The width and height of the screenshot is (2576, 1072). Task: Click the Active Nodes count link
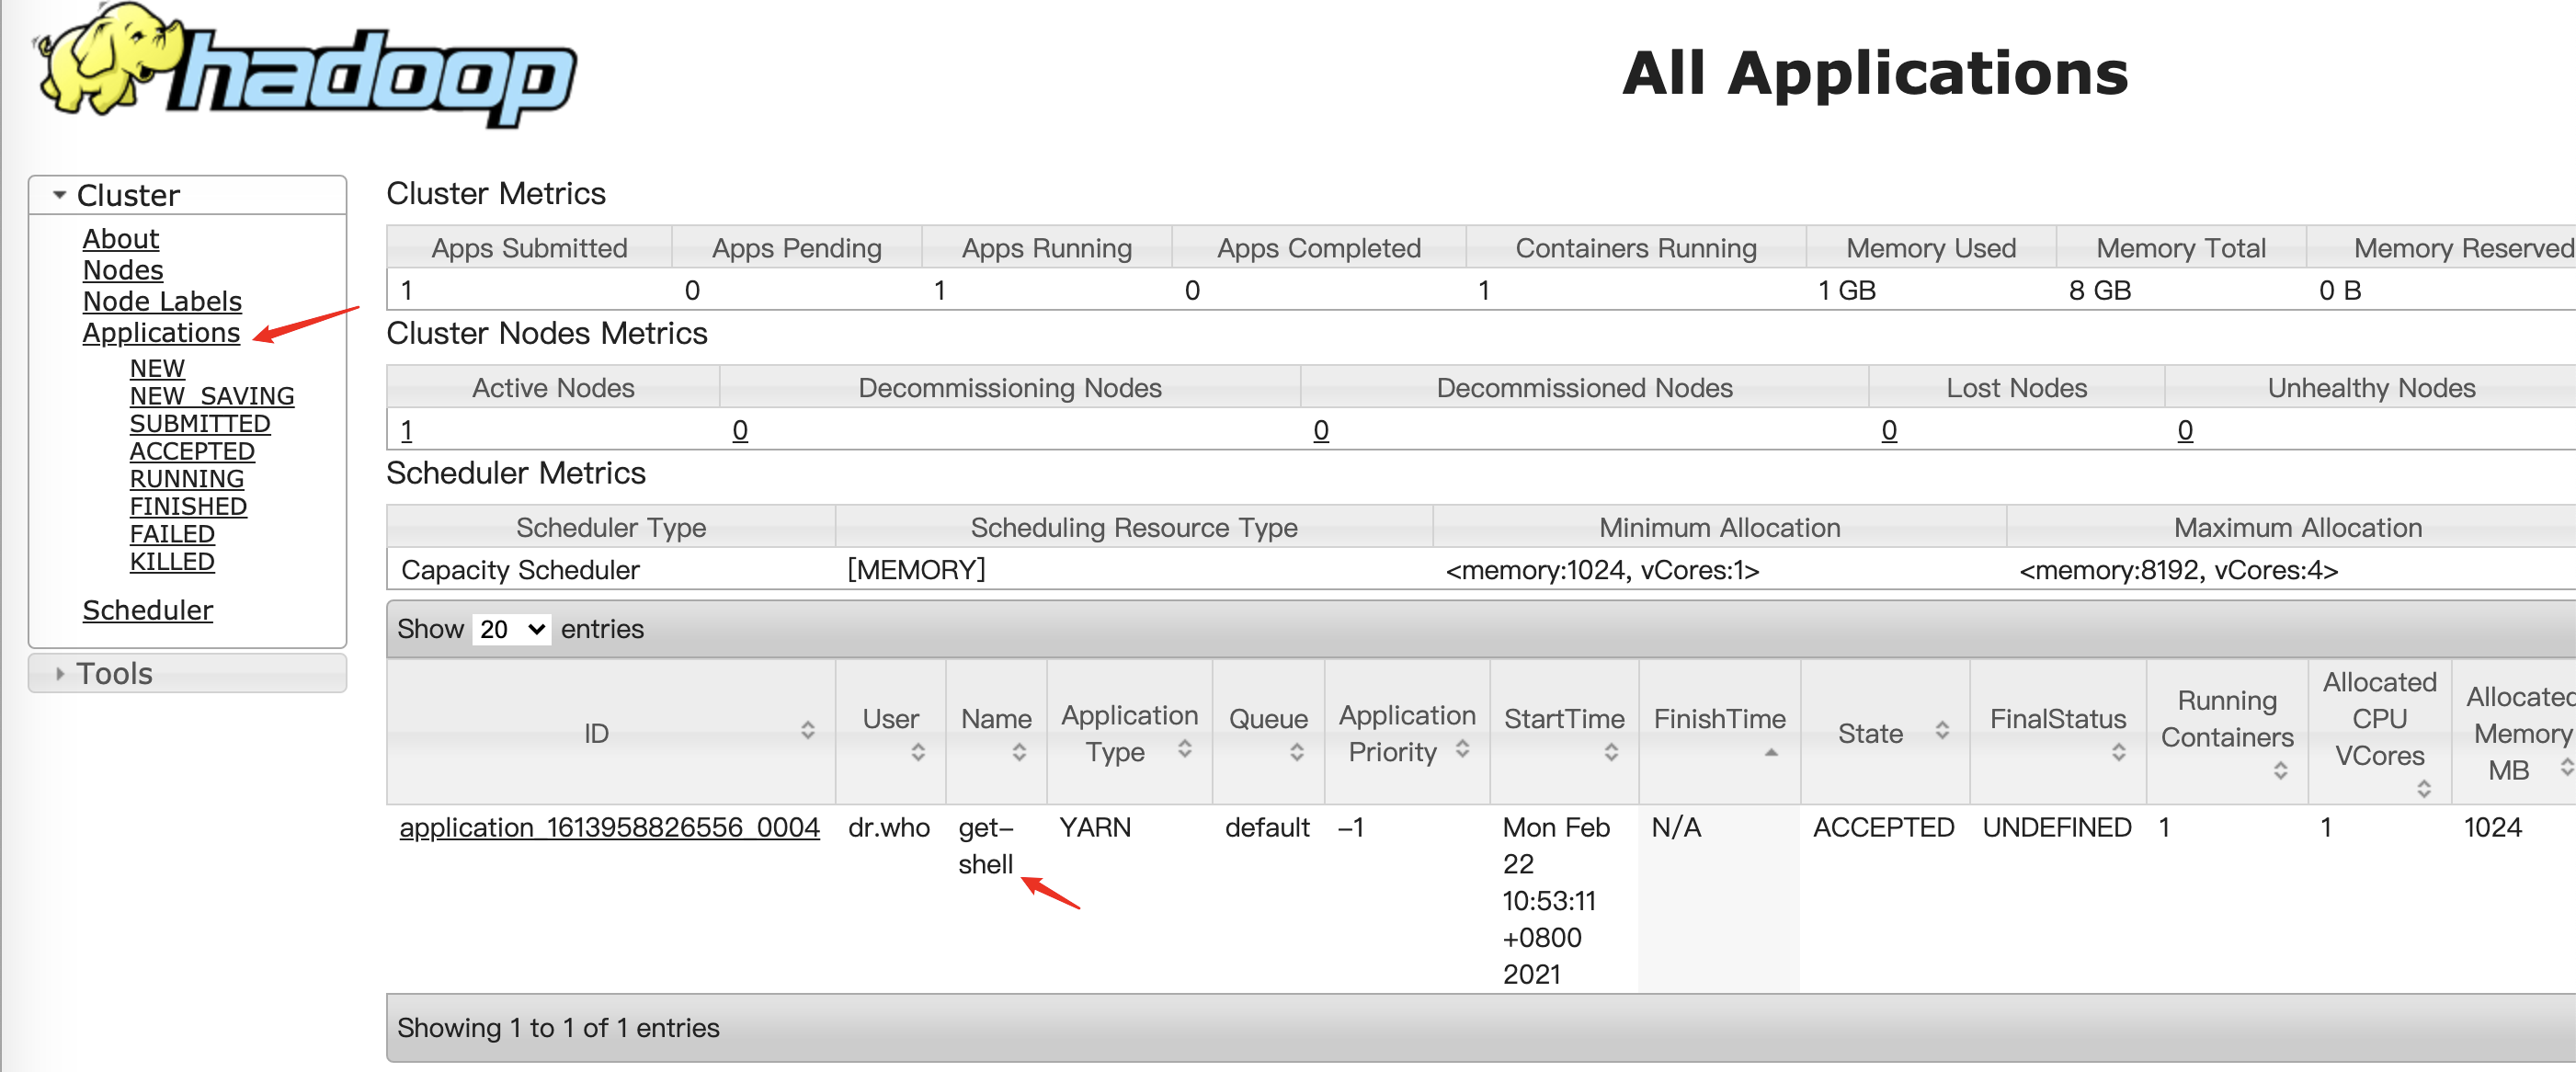(406, 430)
